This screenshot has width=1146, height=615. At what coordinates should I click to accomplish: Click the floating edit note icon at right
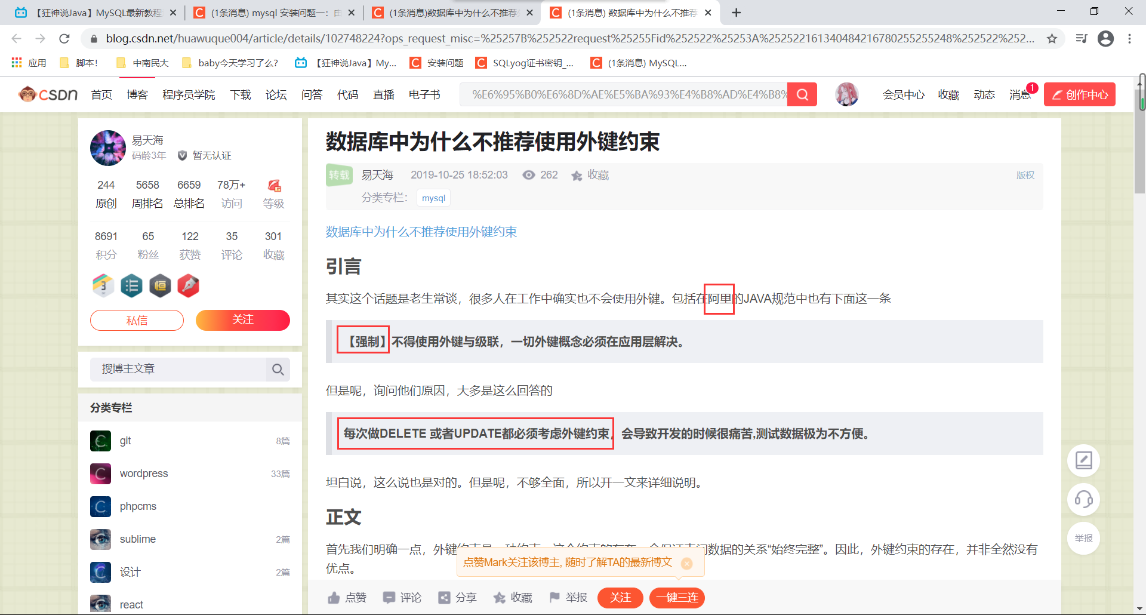pos(1083,460)
